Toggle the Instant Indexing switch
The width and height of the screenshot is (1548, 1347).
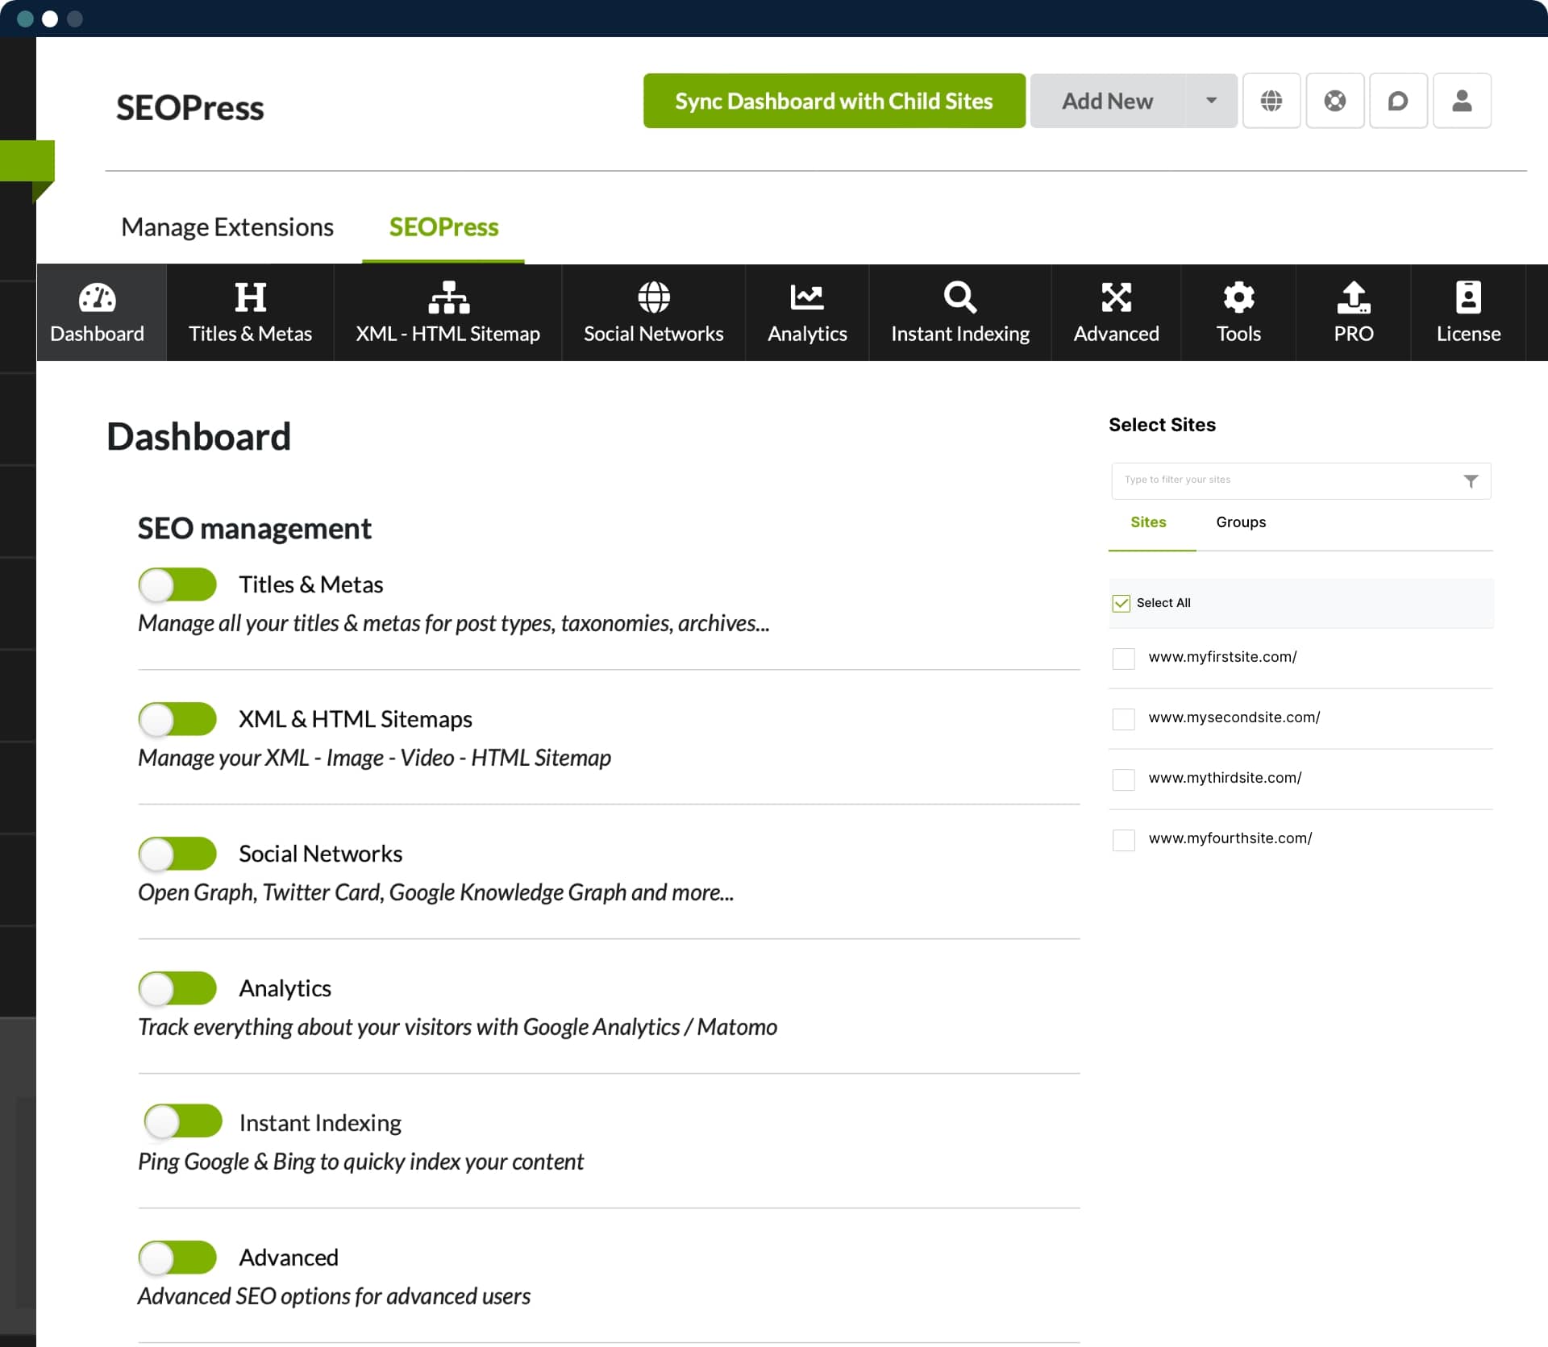click(183, 1121)
